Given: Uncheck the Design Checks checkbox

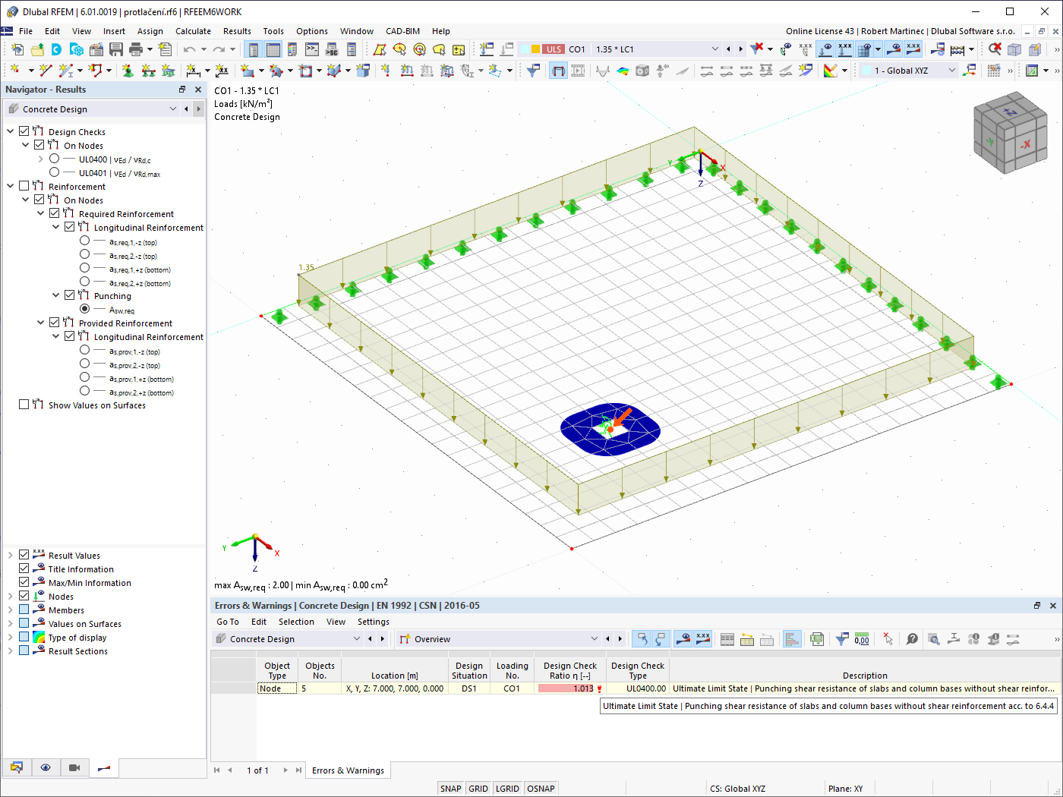Looking at the screenshot, I should pyautogui.click(x=24, y=131).
